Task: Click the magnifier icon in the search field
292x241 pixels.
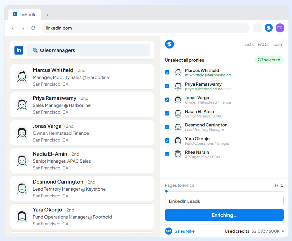Action: pyautogui.click(x=35, y=50)
